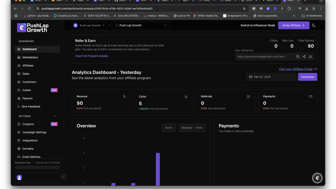The image size is (336, 189).
Task: Open the Push Lap Growth workspace dropdown
Action: 89,25
